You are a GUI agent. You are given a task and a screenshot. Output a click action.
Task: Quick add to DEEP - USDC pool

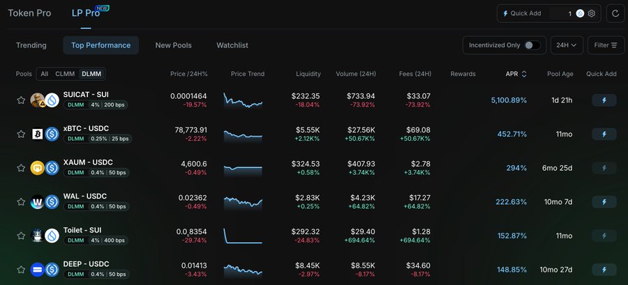[x=604, y=270]
